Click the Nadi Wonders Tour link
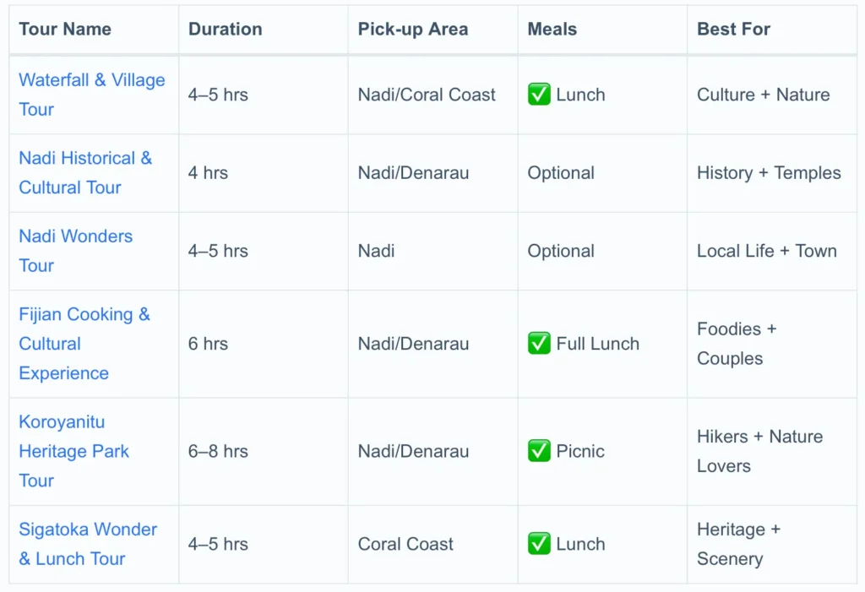The width and height of the screenshot is (865, 592). [75, 236]
